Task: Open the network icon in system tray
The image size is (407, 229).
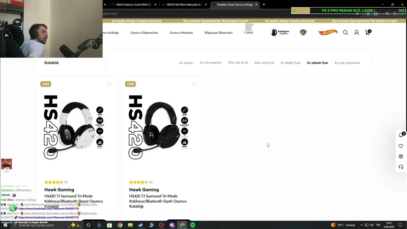Action: 367,225
